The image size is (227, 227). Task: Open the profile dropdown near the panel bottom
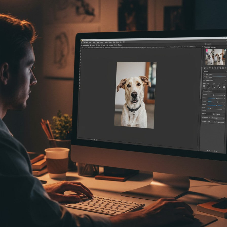[217, 117]
